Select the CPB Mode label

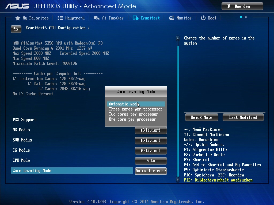[x=21, y=160]
